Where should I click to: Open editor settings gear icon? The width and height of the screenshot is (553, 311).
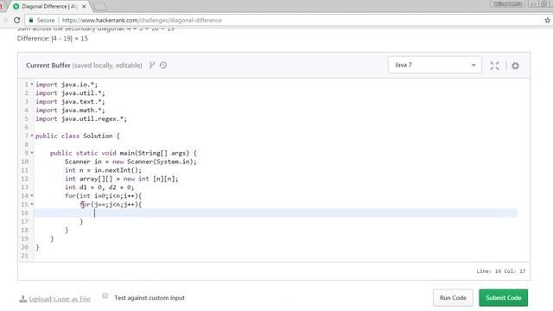[515, 66]
